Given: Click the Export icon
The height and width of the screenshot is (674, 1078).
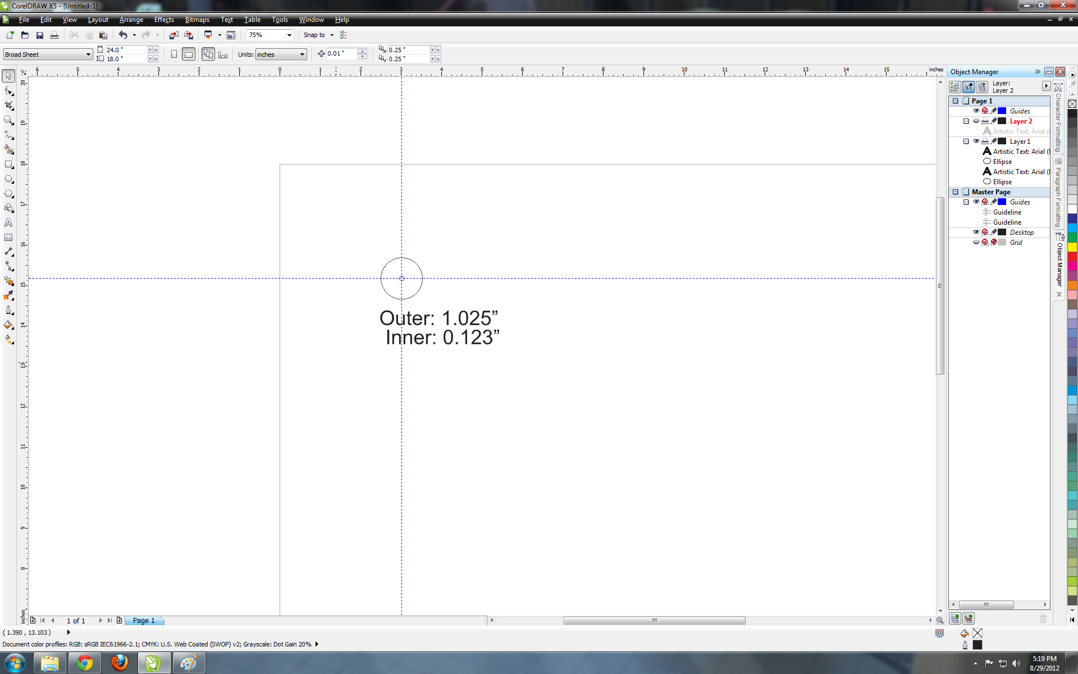Looking at the screenshot, I should (189, 35).
